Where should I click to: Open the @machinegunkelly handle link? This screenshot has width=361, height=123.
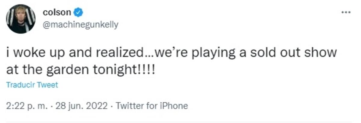[x=81, y=25]
